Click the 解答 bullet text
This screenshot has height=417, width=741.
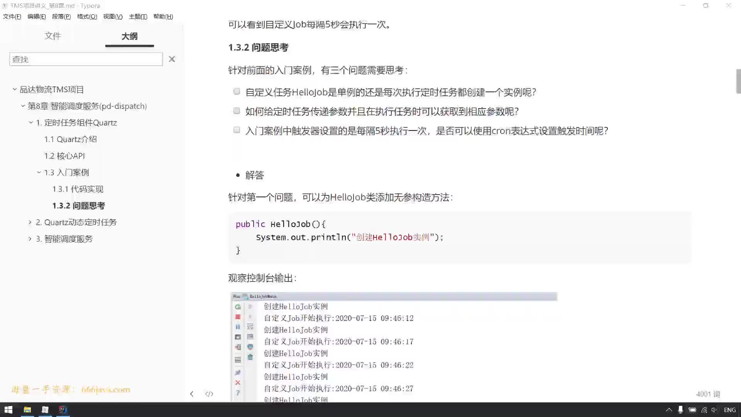pos(255,175)
